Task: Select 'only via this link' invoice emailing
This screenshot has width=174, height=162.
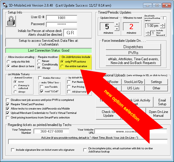Action: (x=9, y=62)
